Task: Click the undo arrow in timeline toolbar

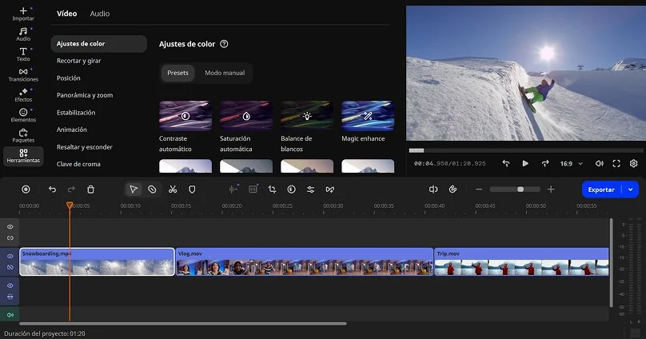Action: click(52, 189)
